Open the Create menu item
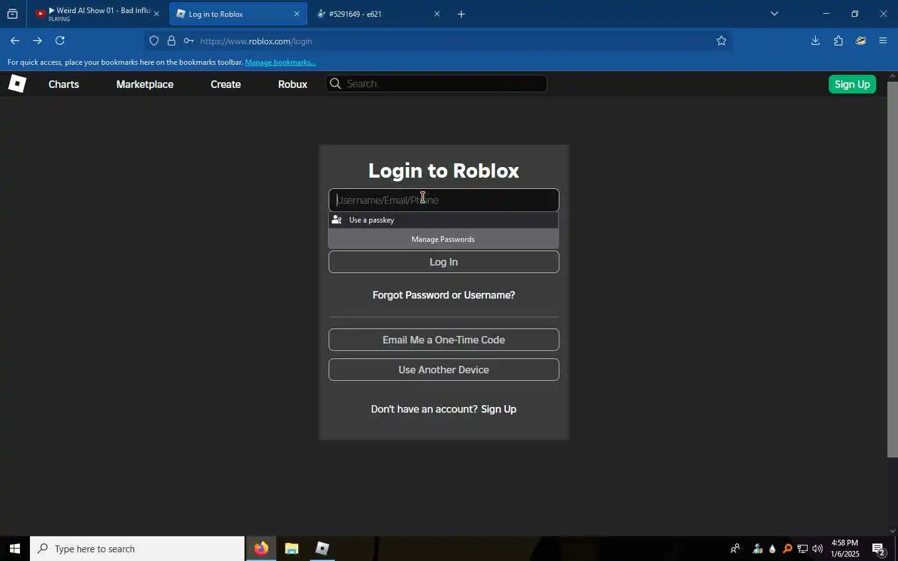 (226, 84)
